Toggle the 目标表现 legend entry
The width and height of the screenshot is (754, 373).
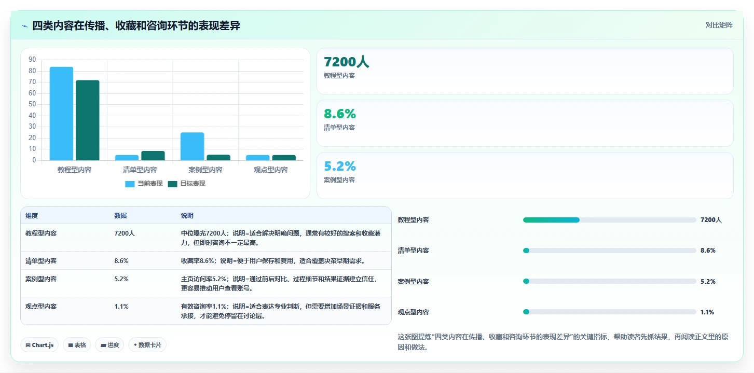coord(187,184)
